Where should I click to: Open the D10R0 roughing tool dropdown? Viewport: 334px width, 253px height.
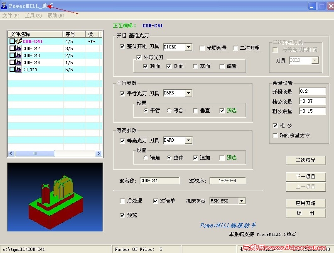coord(188,47)
